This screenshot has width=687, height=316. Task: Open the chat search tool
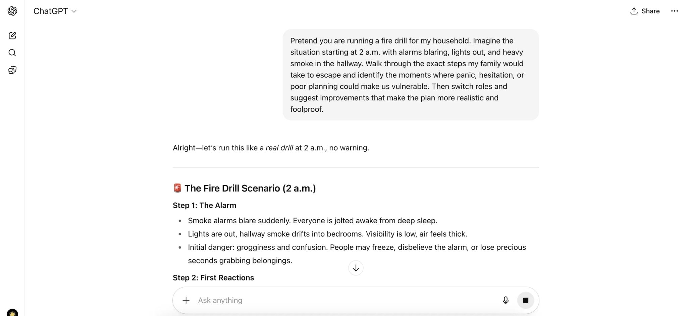[12, 53]
